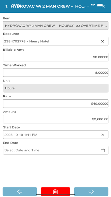Tap the HYDROVAC header title
The width and height of the screenshot is (111, 197).
(46, 7)
